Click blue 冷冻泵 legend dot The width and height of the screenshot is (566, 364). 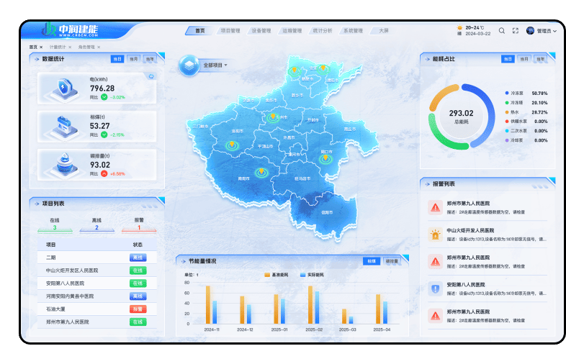(x=507, y=93)
